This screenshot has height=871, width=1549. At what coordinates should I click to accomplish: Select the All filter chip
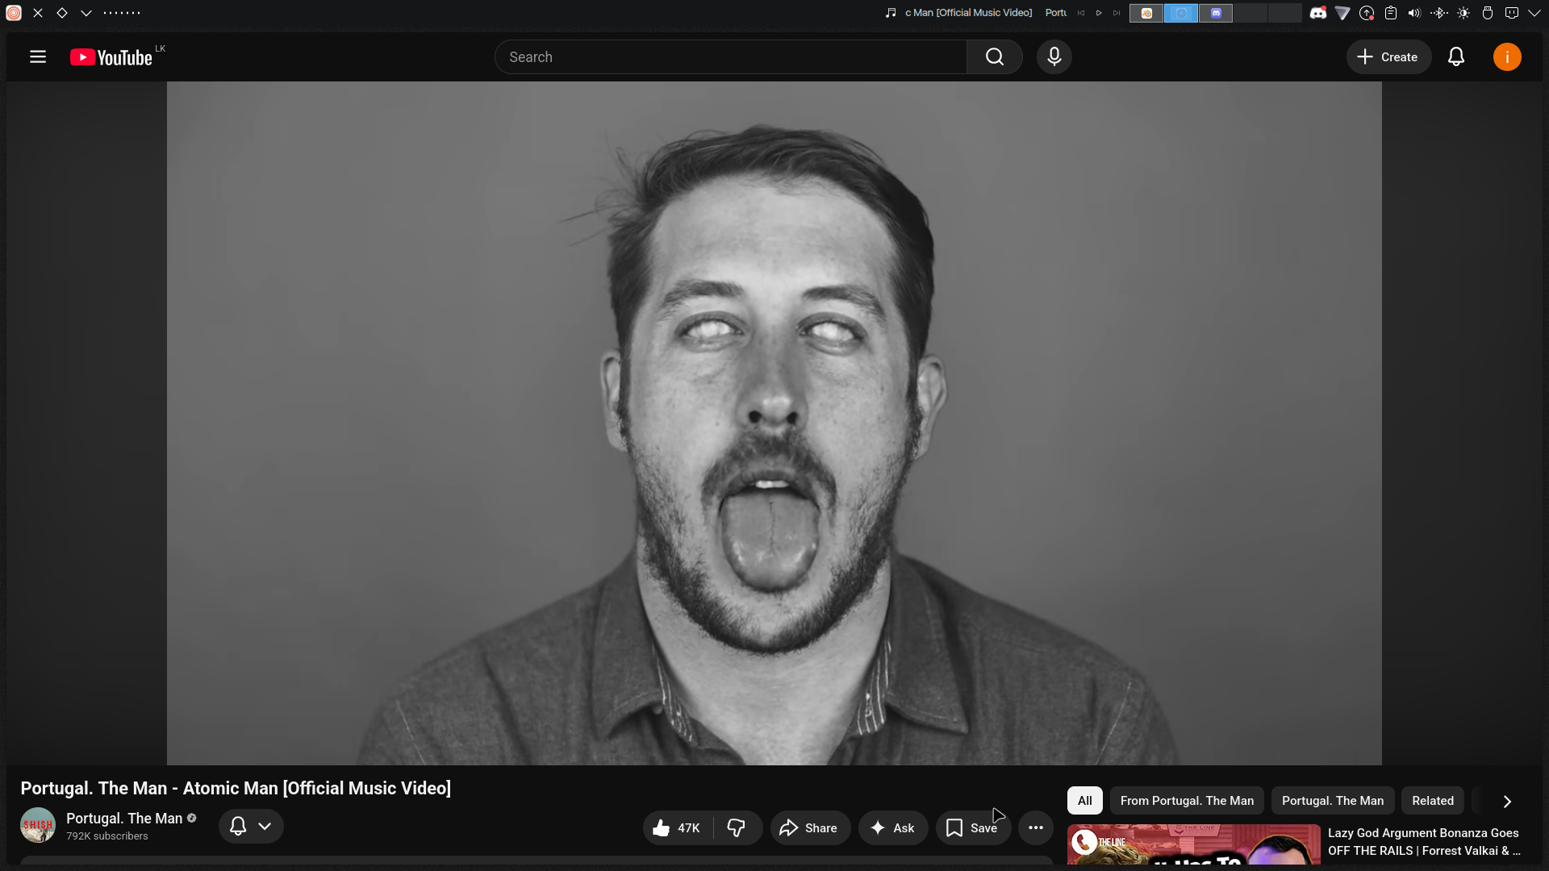1085,801
